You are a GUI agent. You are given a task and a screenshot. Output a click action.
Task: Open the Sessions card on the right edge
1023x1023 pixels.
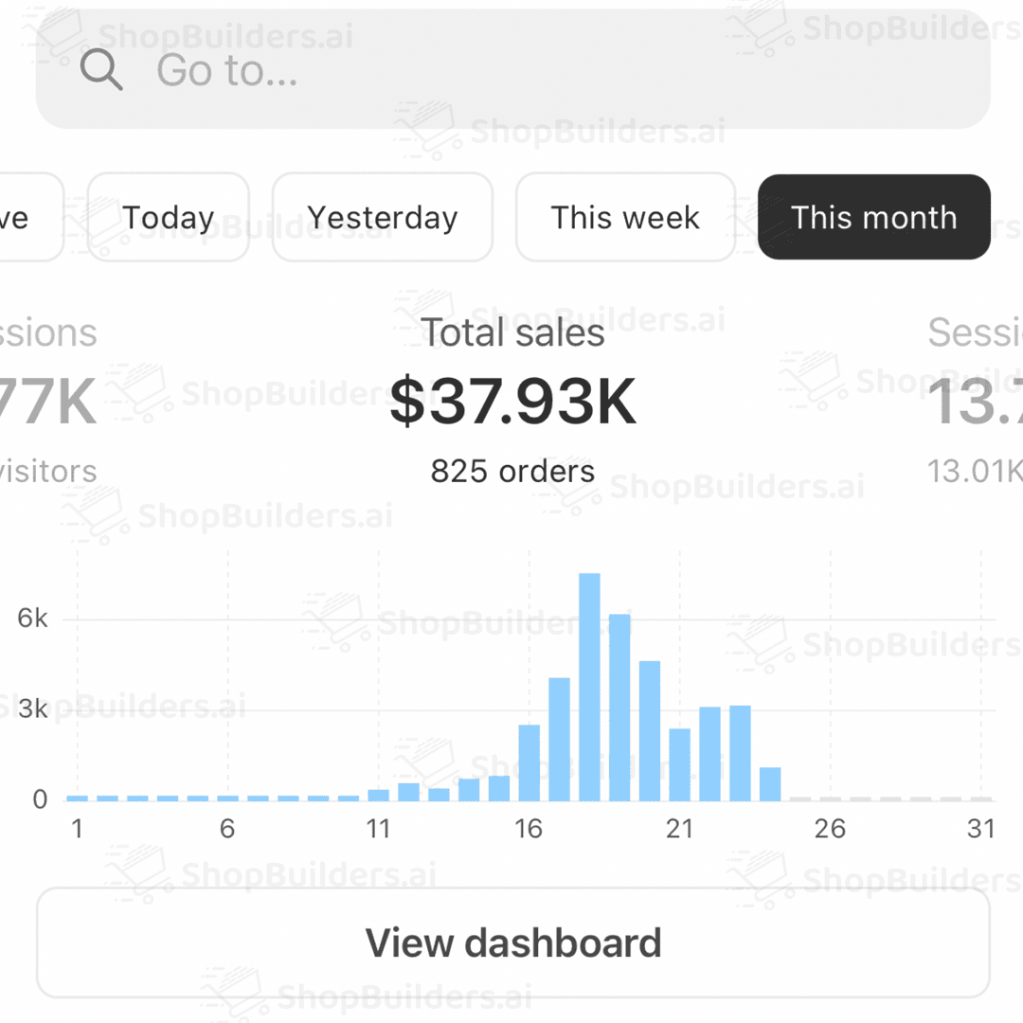click(976, 398)
